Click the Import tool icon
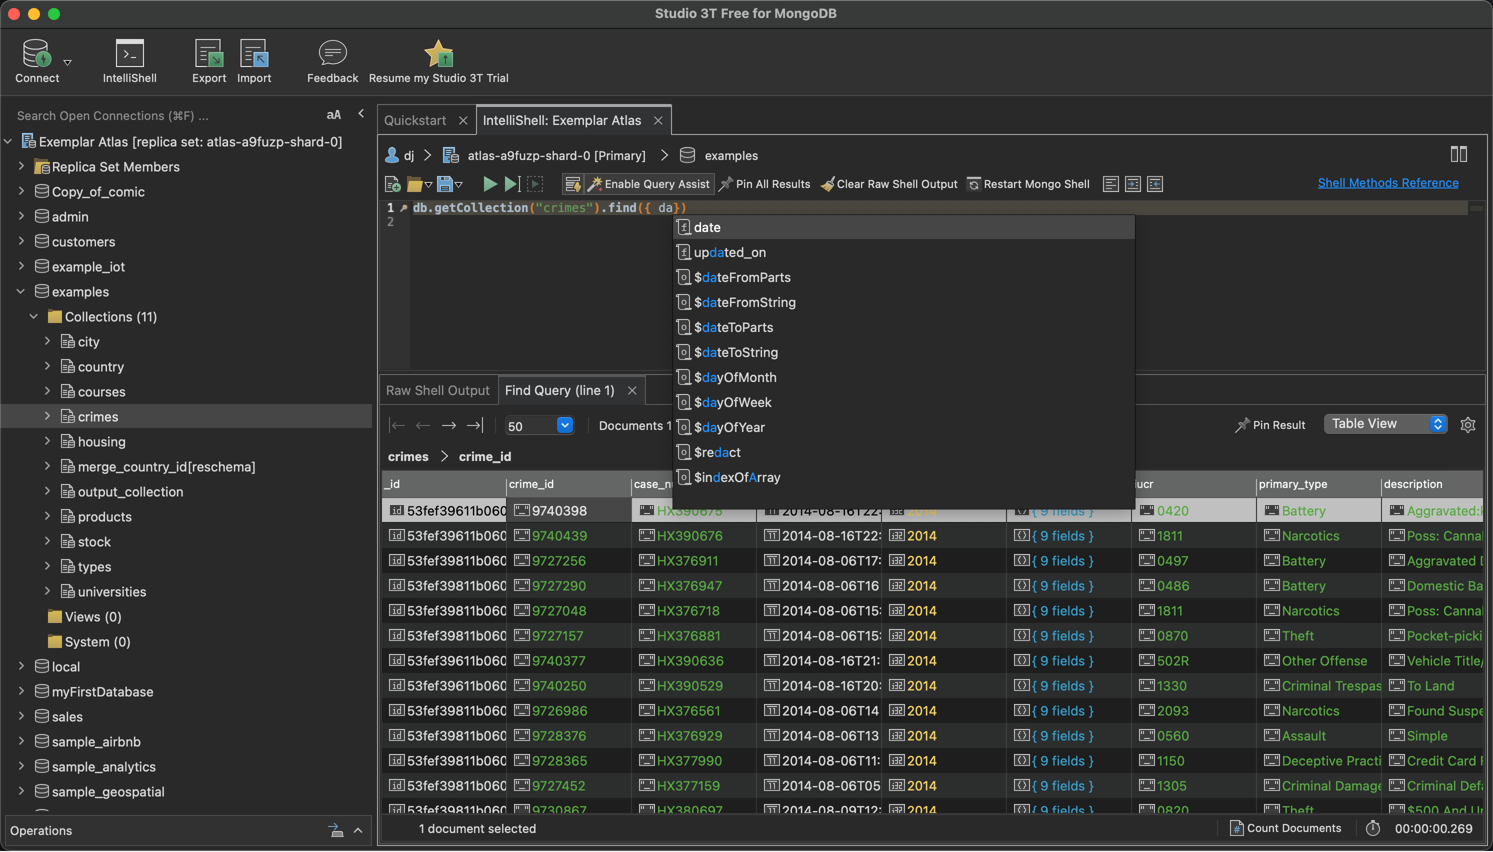Viewport: 1493px width, 852px height. coord(252,58)
